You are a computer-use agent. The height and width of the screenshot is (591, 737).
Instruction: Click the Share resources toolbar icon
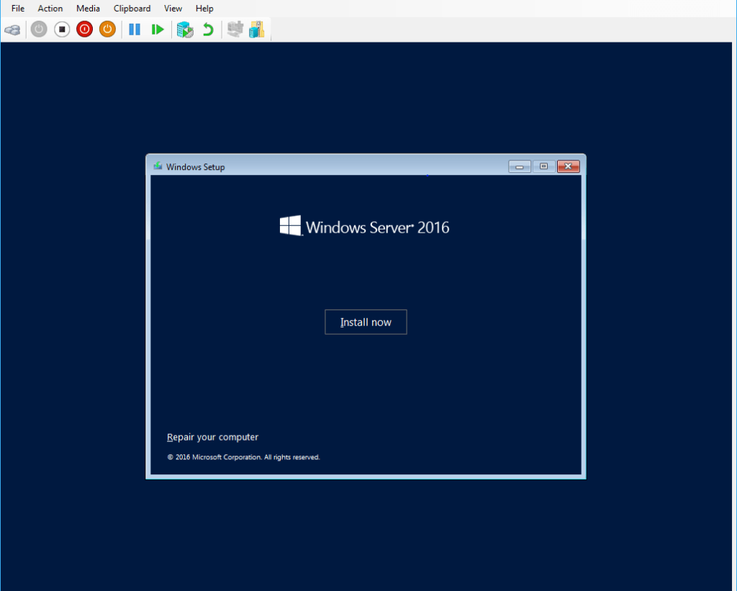pyautogui.click(x=257, y=29)
